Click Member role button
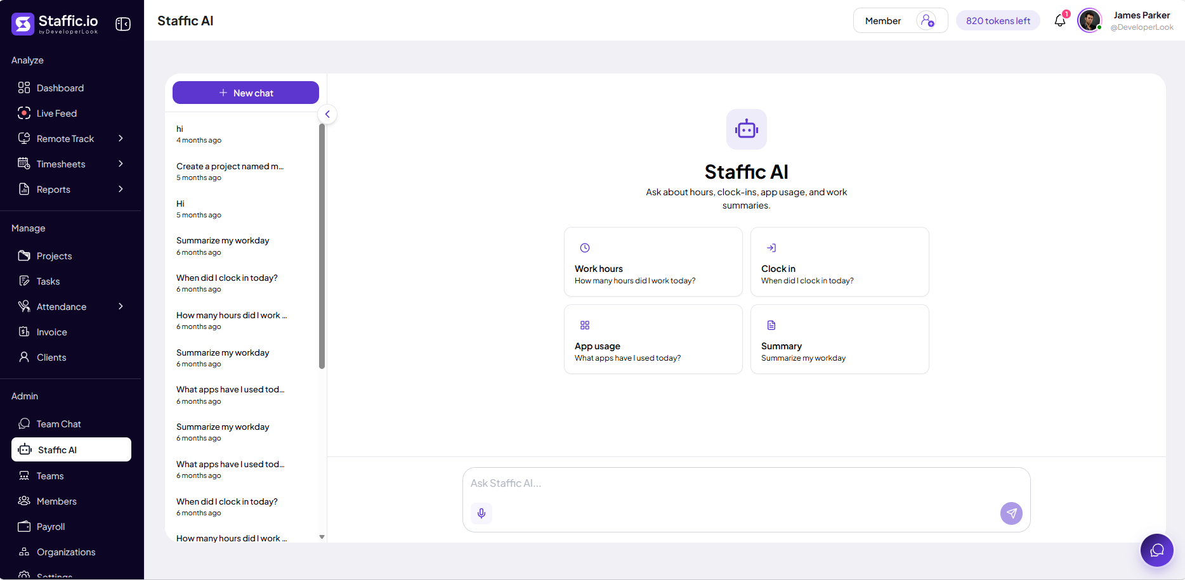 click(900, 20)
